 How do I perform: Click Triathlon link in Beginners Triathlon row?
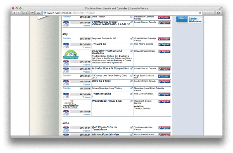67,38
